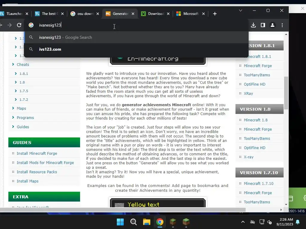
Task: Click the page vertical scrollbar thumb
Action: (x=286, y=93)
